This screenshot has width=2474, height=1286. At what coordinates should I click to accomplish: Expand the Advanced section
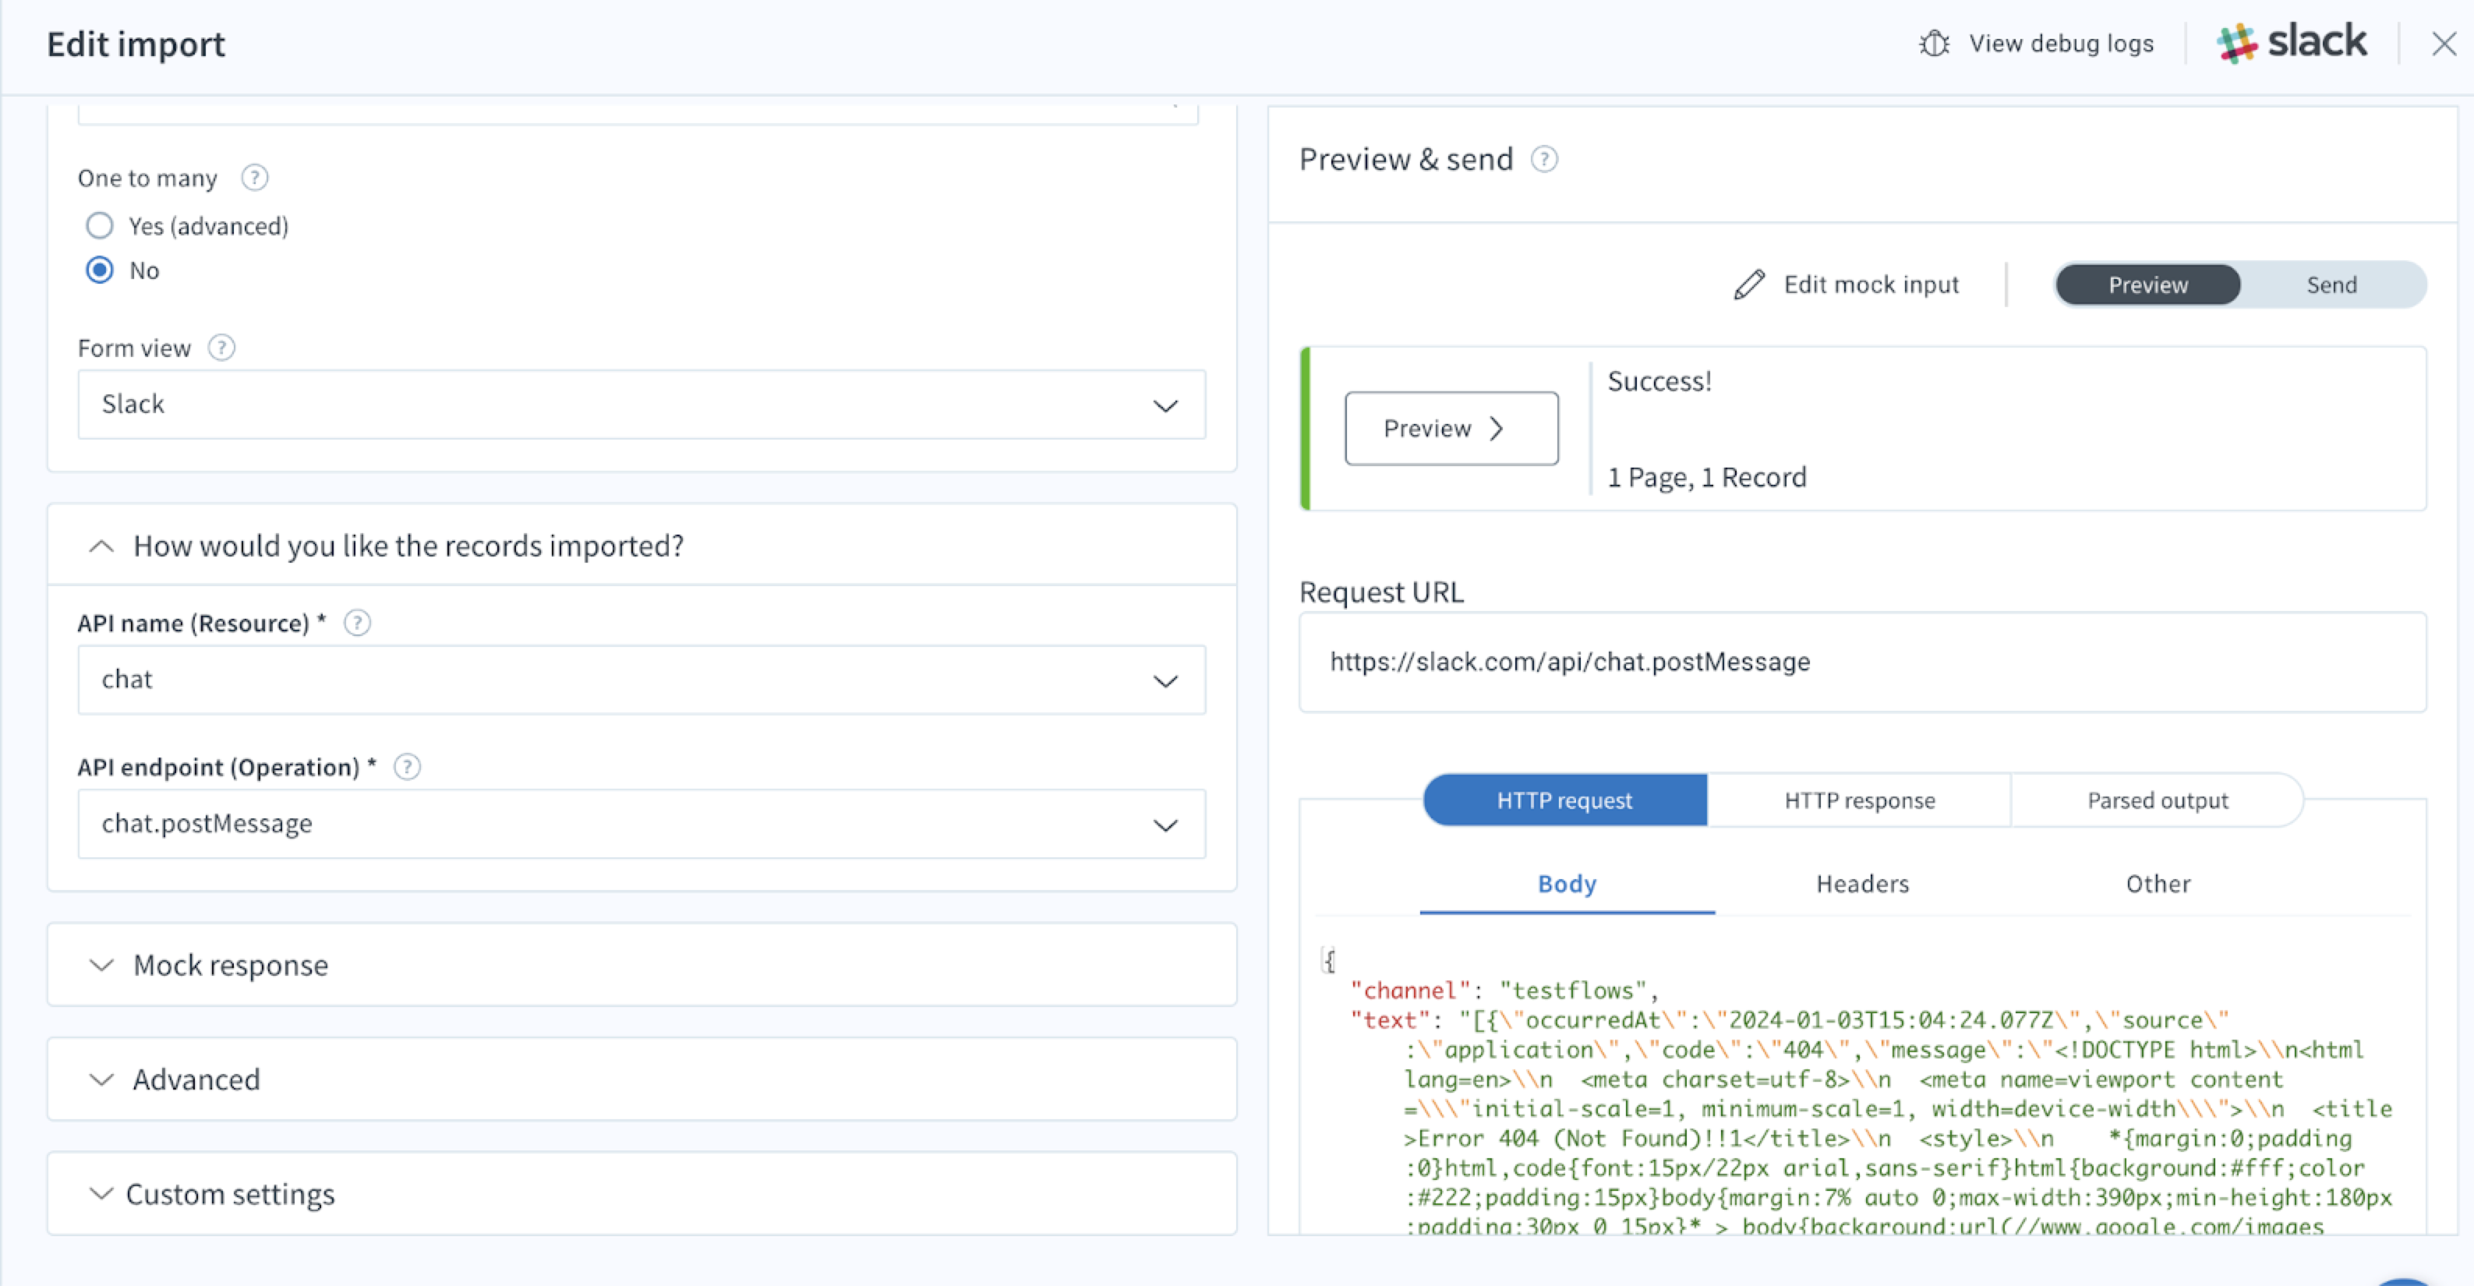point(641,1079)
